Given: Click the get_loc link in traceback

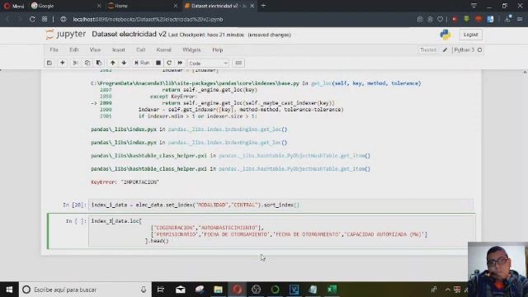Looking at the screenshot, I should pyautogui.click(x=321, y=83).
